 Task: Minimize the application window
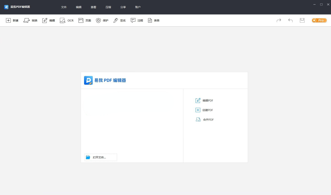tap(314, 4)
